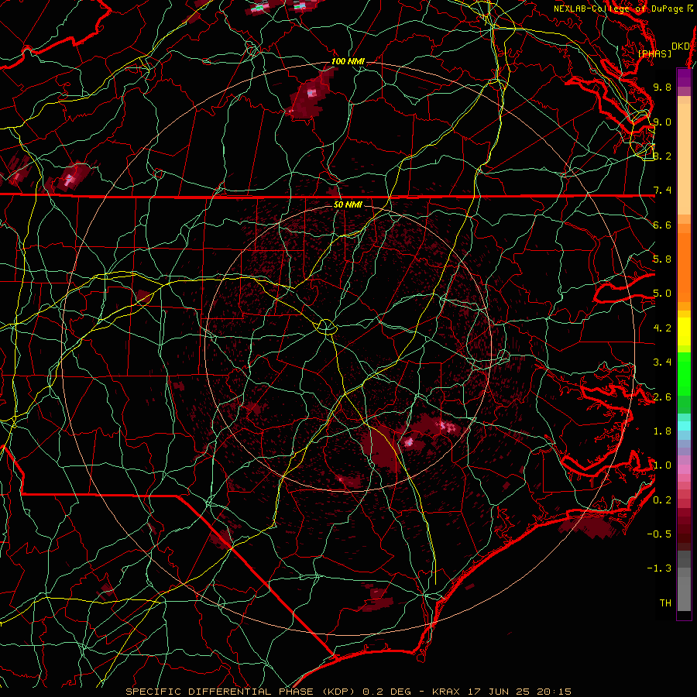Viewport: 697px width, 697px height.
Task: Click the 0.2 legend value
Action: coord(662,500)
